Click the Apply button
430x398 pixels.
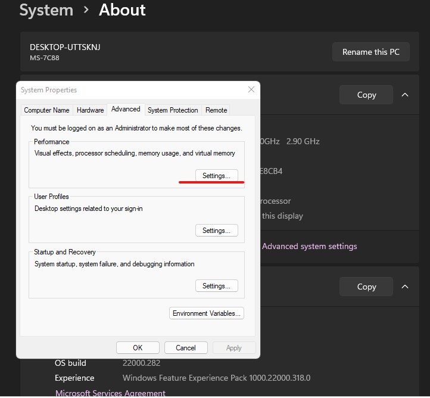click(x=234, y=348)
